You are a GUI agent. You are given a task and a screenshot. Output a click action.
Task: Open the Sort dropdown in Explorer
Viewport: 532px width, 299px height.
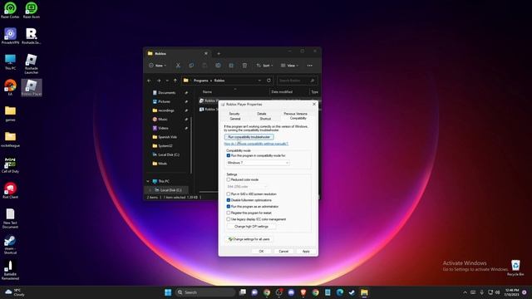(264, 66)
